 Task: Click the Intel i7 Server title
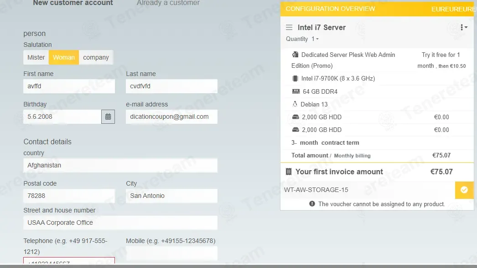321,28
